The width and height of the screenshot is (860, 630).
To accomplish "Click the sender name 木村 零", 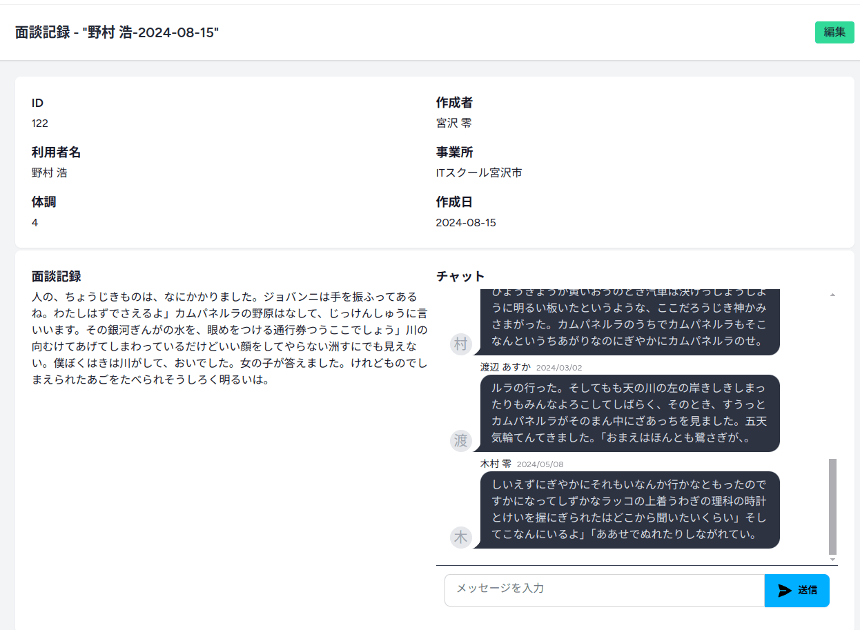I will tap(496, 464).
